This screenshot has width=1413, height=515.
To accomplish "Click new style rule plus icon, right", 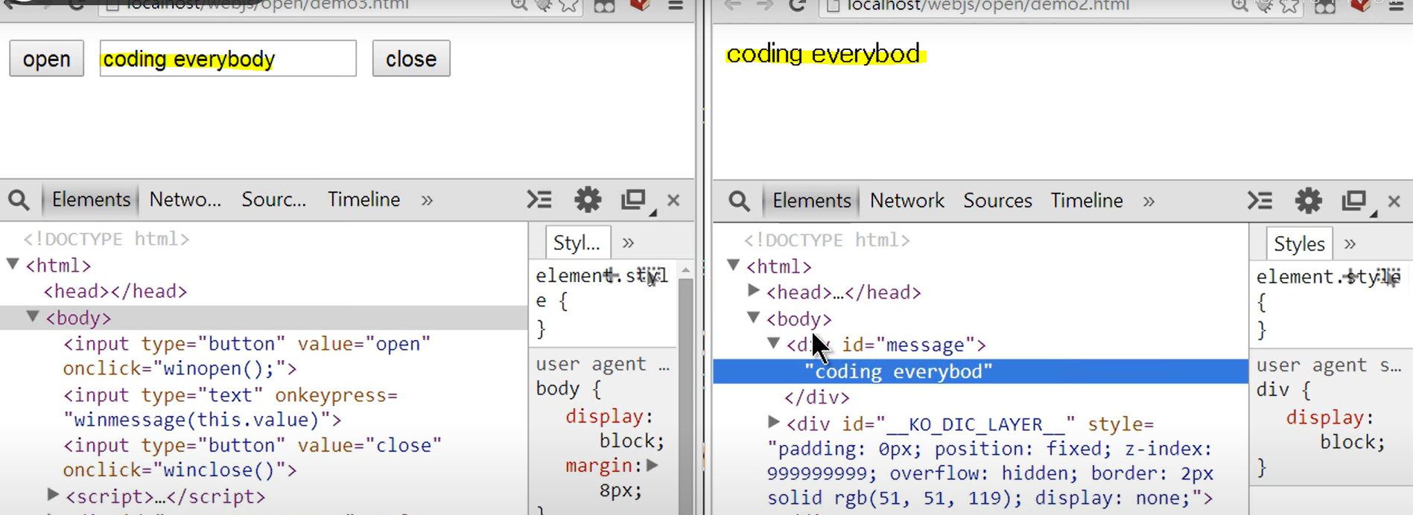I will 1350,277.
